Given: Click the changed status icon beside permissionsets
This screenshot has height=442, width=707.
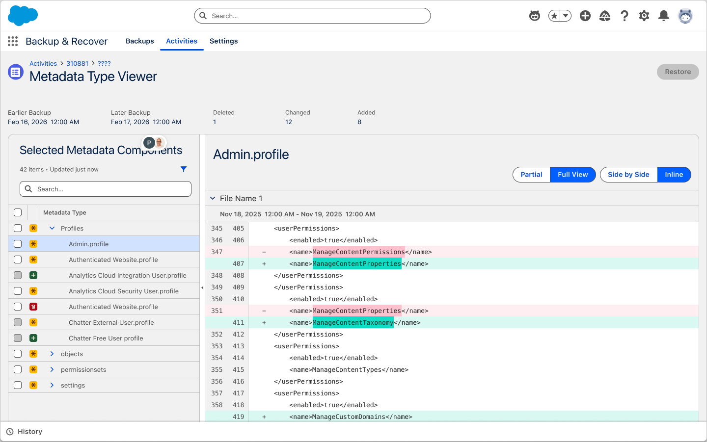Looking at the screenshot, I should point(33,369).
